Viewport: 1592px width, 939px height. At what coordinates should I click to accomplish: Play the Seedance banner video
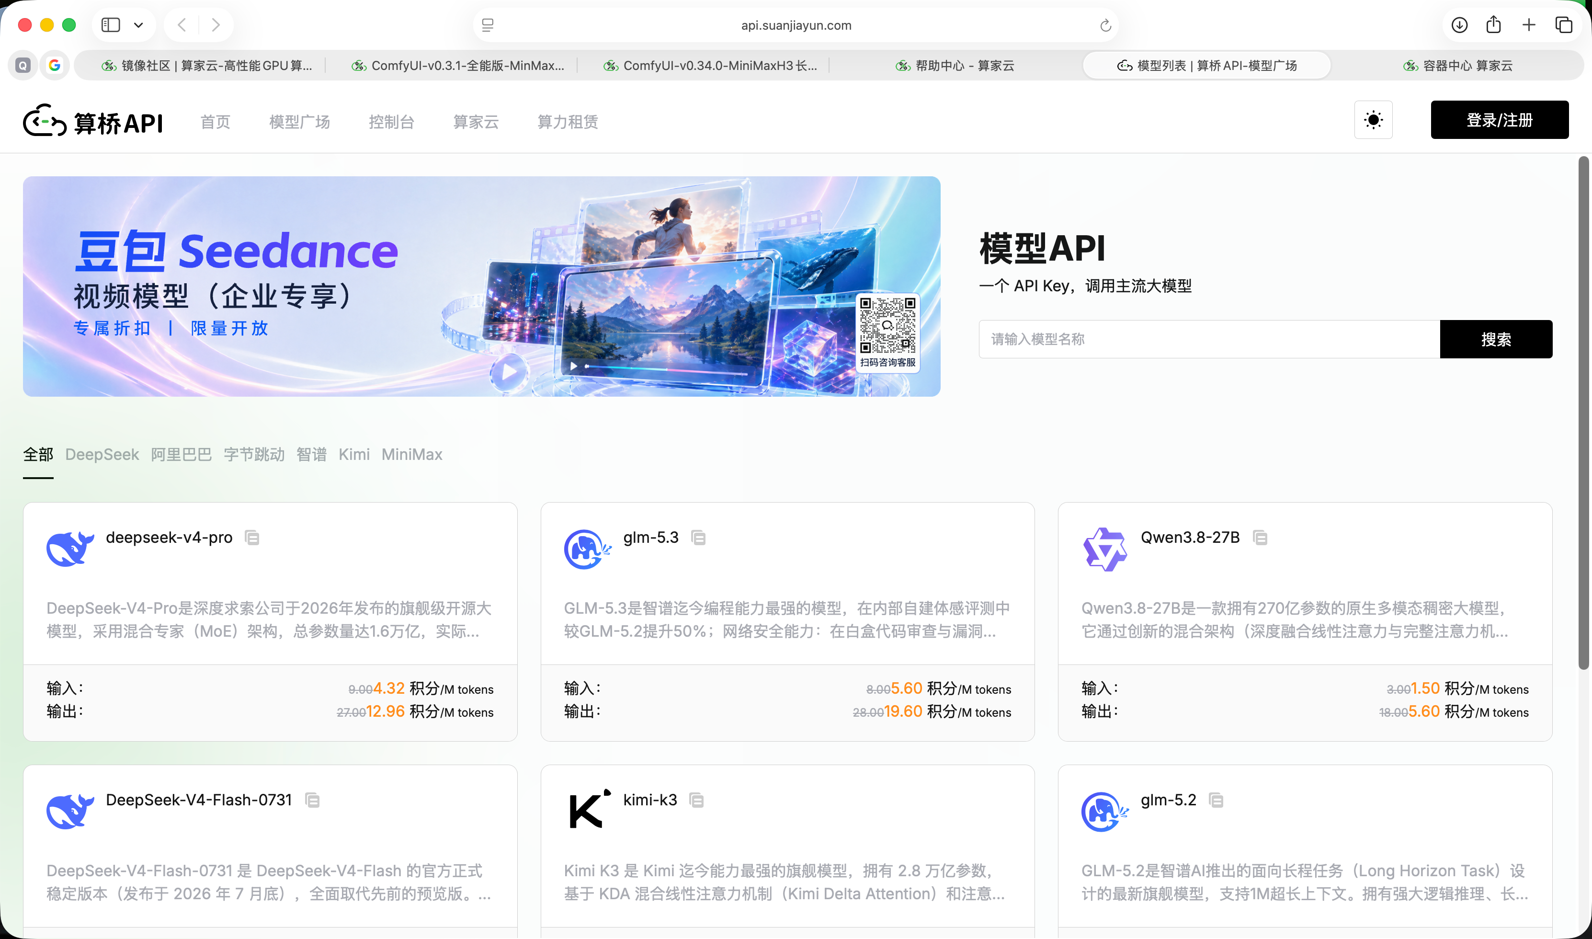coord(509,373)
